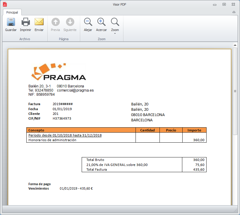
Task: Maximize the Visor PDF window
Action: tap(224, 4)
